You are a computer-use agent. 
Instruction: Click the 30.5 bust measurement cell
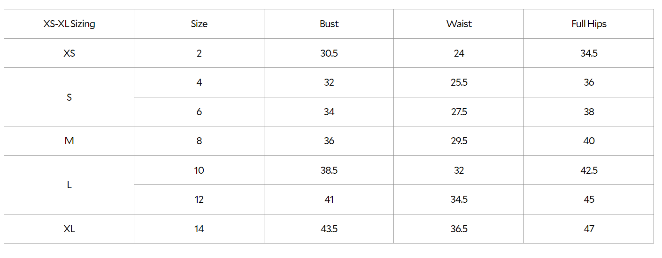[329, 53]
